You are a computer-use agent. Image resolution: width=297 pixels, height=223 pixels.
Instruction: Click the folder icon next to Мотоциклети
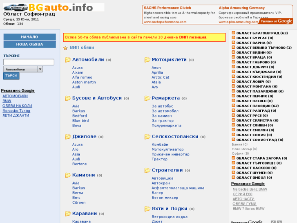(x=147, y=60)
